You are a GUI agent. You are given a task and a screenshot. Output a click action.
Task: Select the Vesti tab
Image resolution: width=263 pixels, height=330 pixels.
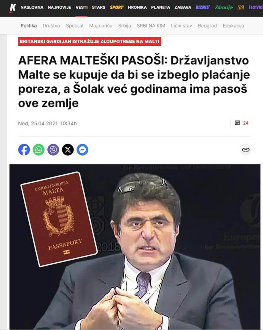click(82, 7)
